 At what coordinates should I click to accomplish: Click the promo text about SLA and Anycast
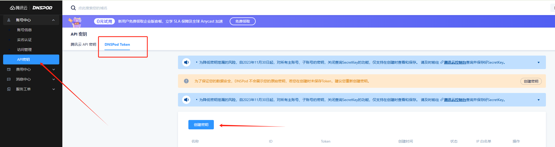170,21
